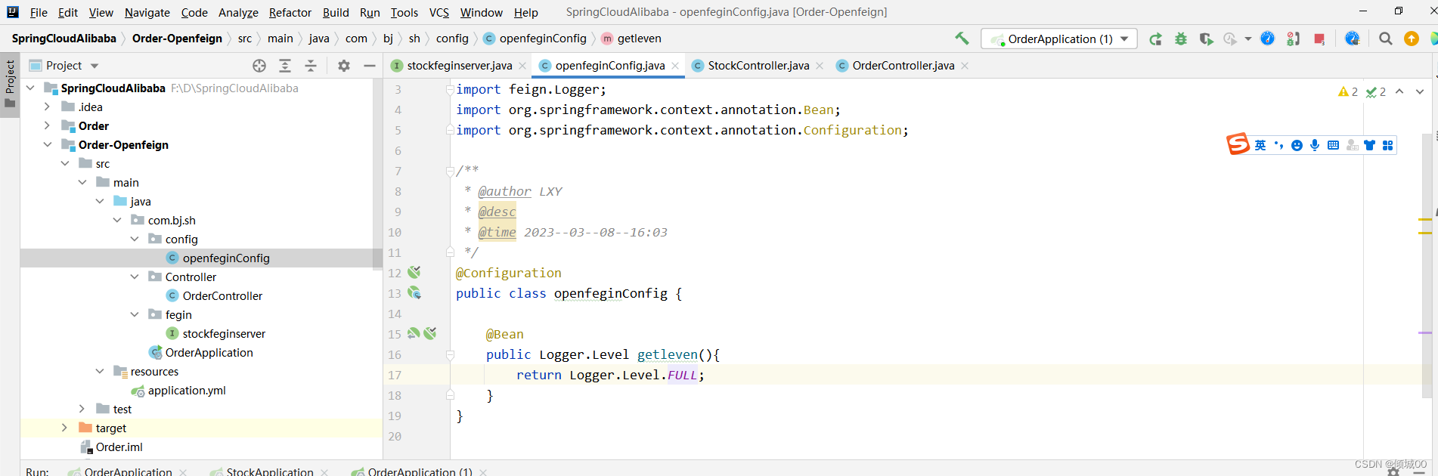Screen dimensions: 1438x476
Task: Collapse the Order-Openfeign module
Action: click(x=48, y=144)
